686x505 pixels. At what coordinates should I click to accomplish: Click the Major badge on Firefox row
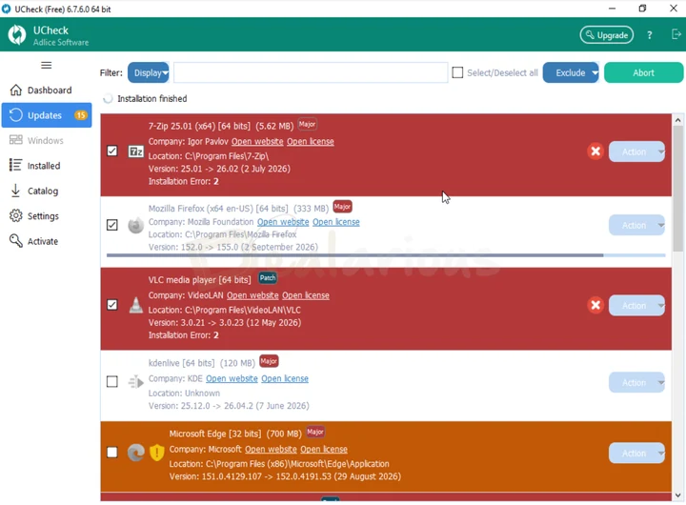(x=343, y=207)
